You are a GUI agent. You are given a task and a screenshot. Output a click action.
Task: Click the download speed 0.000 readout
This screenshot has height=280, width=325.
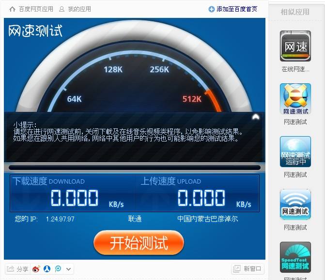pos(75,198)
